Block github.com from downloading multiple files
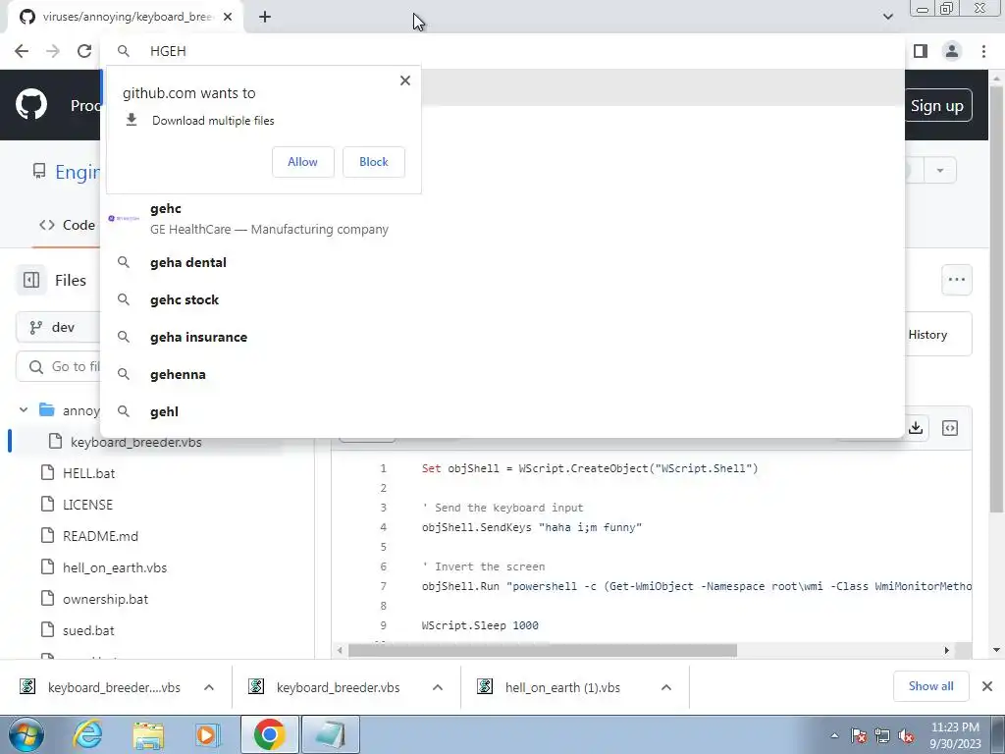Screen dimensions: 1005x754 coord(374,162)
